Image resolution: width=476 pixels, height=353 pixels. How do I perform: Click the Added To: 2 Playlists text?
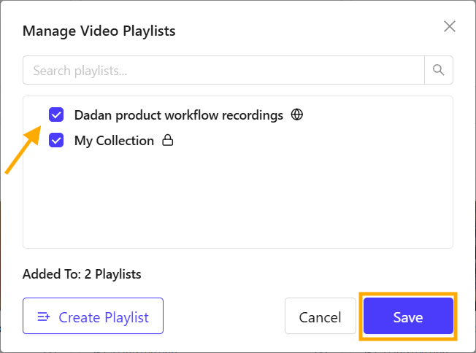[82, 274]
